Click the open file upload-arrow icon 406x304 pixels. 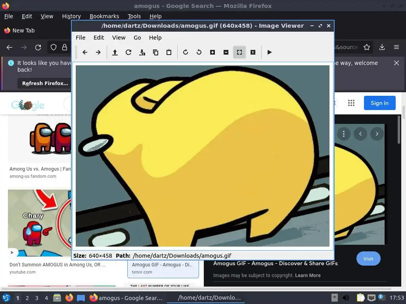(x=115, y=52)
